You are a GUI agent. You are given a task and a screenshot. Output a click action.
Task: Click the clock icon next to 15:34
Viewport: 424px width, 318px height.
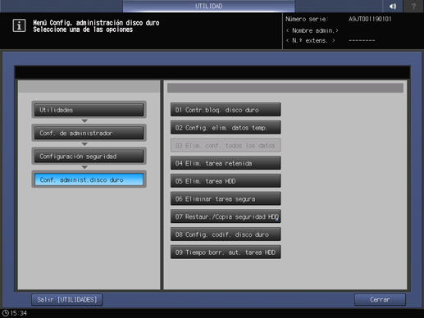[6, 313]
